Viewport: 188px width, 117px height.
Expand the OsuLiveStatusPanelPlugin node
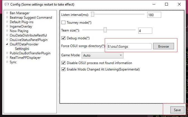7,40
